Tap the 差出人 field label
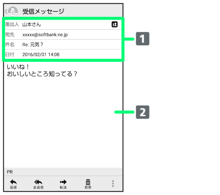This screenshot has width=220, height=195. [12, 25]
